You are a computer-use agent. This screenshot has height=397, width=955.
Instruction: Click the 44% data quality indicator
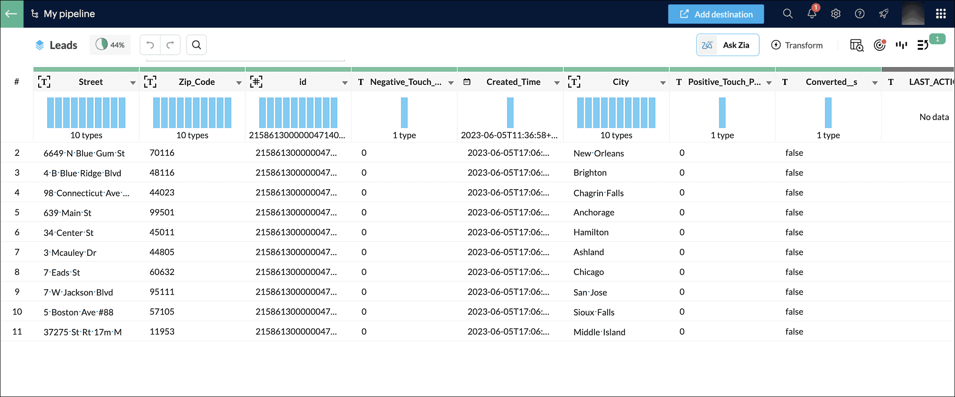pyautogui.click(x=110, y=45)
